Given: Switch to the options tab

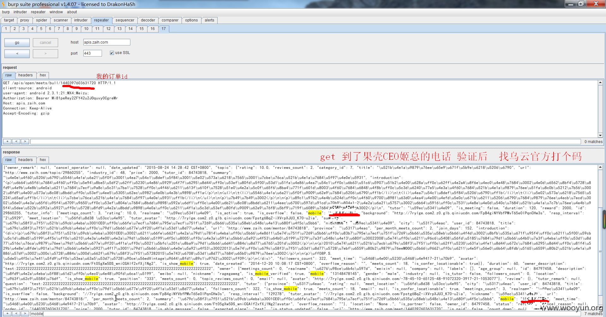Looking at the screenshot, I should (x=191, y=20).
